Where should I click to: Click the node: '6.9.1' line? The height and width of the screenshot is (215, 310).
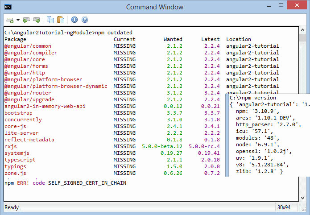[x=258, y=145]
